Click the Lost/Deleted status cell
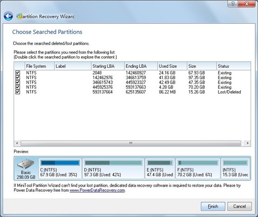 pyautogui.click(x=230, y=92)
